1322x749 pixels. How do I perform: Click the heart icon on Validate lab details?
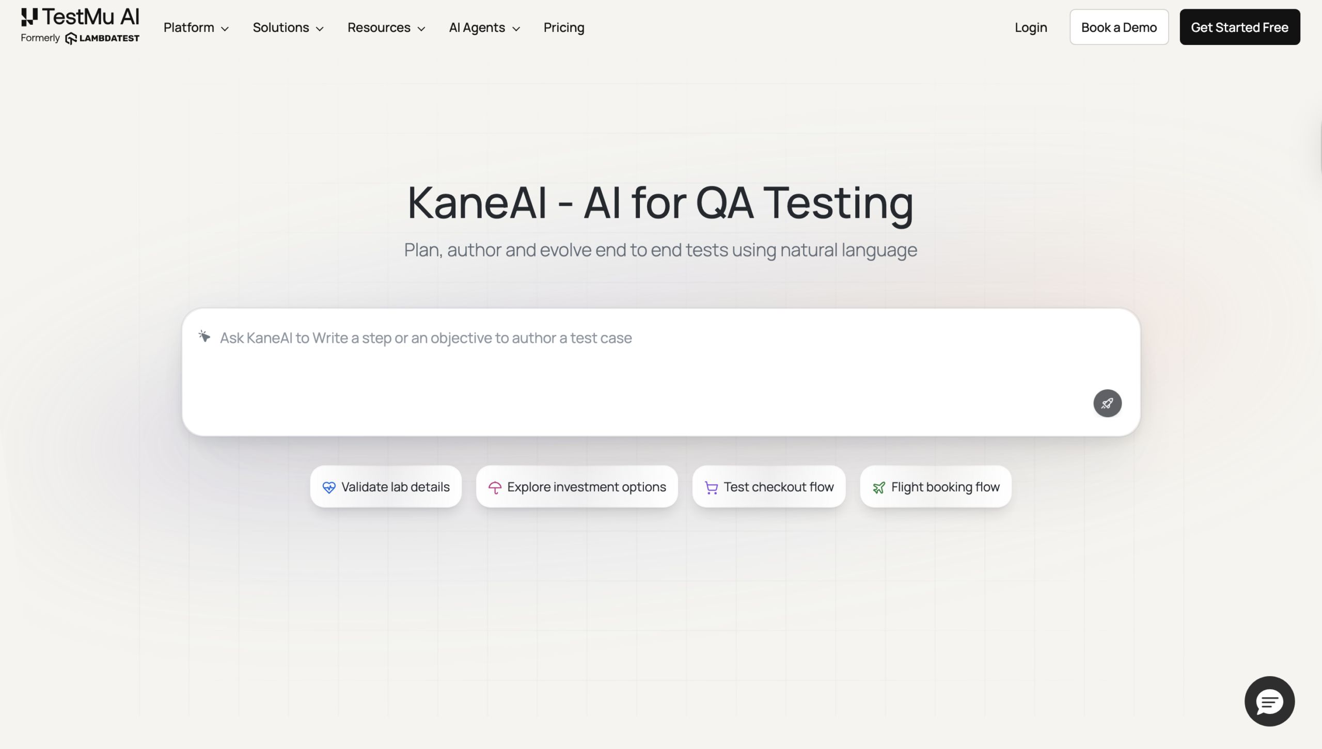(x=329, y=487)
